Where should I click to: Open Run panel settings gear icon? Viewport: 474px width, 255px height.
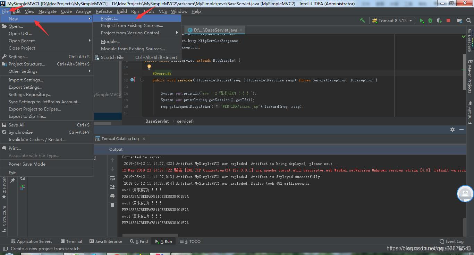[x=452, y=129]
